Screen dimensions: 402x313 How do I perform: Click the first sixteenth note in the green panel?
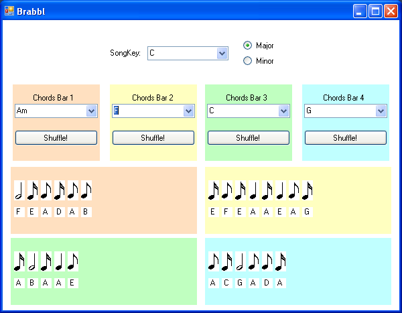point(19,261)
